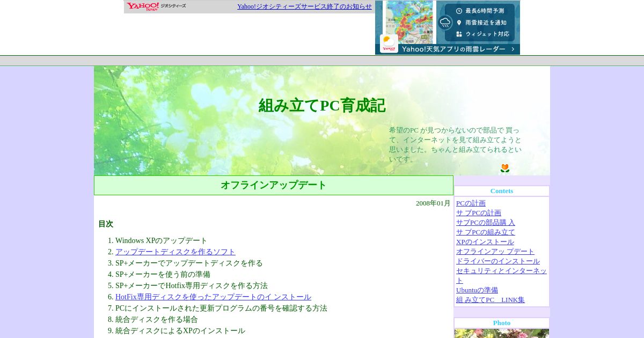Click list item PCにインストールされた更新プログラムの番号を確認する方法
Screen dimensions: 644x338
pyautogui.click(x=221, y=308)
